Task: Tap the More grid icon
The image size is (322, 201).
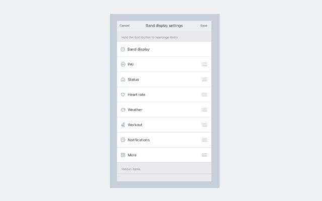Action: click(123, 155)
